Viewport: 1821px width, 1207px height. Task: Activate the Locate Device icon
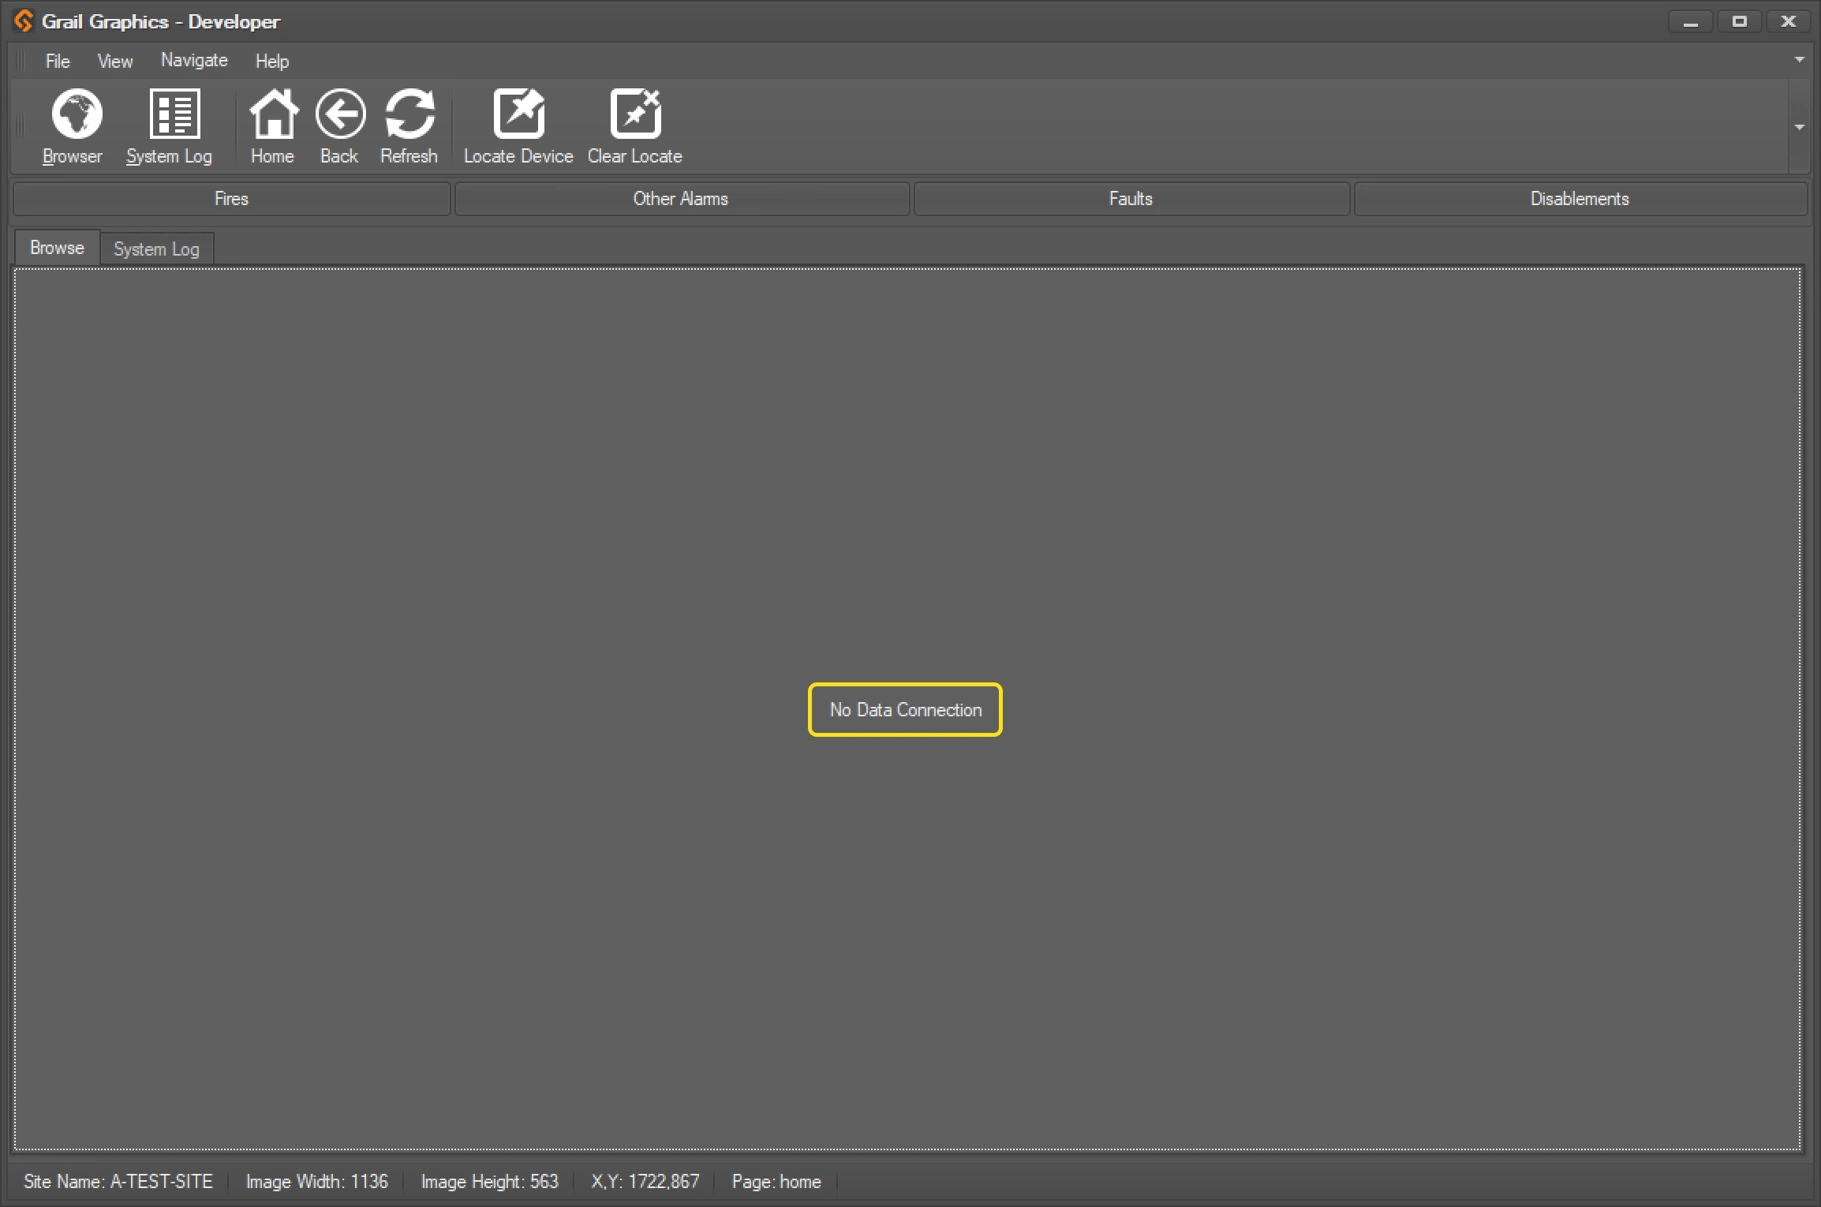pyautogui.click(x=518, y=126)
